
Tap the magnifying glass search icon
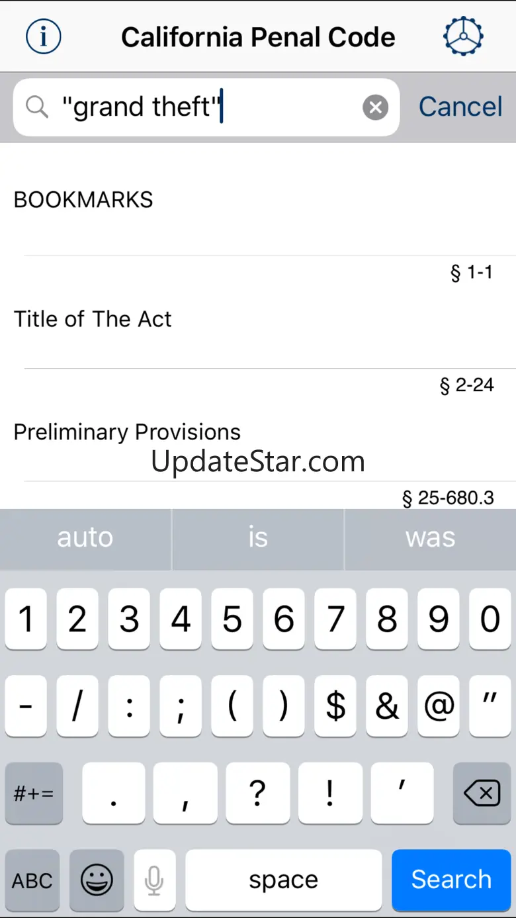(37, 107)
